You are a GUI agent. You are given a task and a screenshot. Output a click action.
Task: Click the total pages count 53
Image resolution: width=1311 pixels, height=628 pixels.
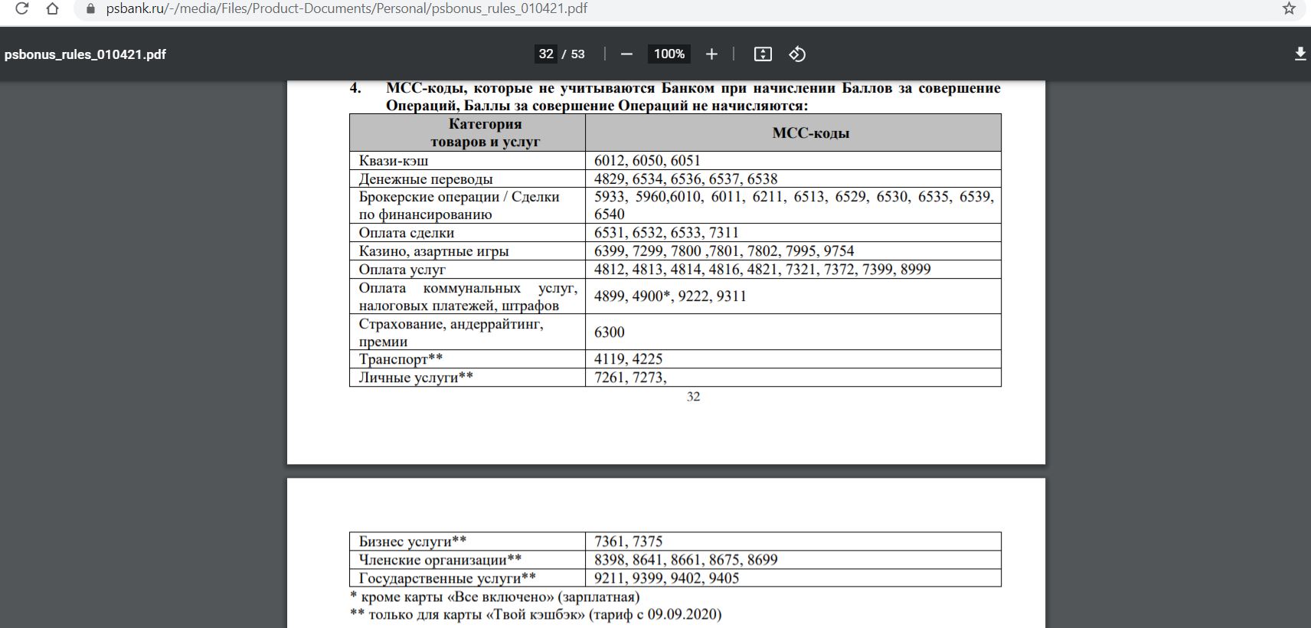[577, 54]
